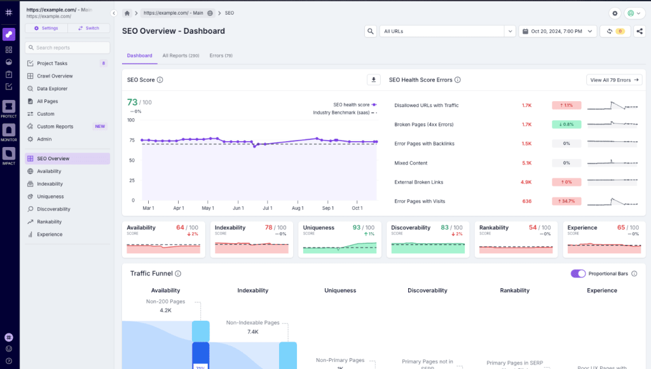Expand the crawl date picker dropdown
Image resolution: width=651 pixels, height=369 pixels.
click(558, 31)
